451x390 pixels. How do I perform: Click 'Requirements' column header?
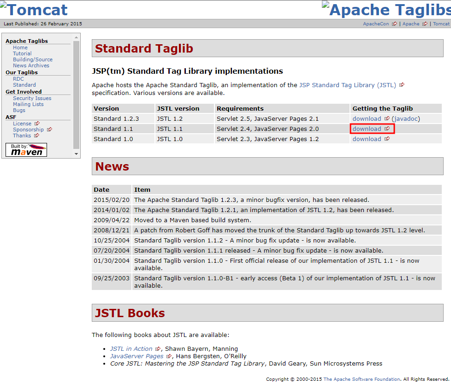point(282,108)
